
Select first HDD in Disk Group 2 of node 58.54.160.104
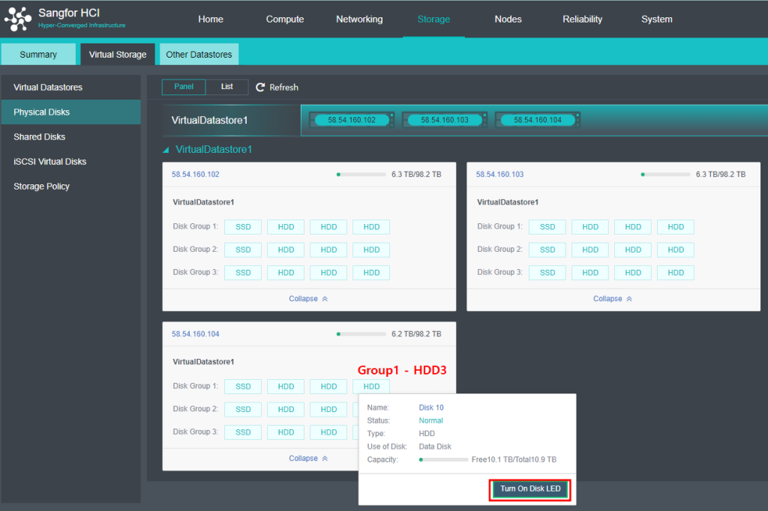286,409
